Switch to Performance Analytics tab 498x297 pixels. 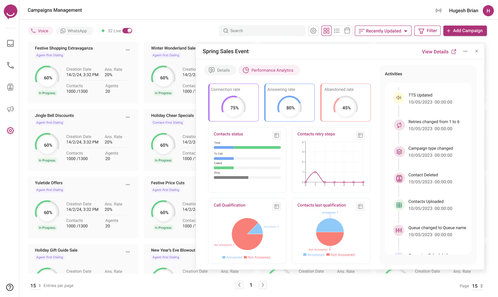pyautogui.click(x=269, y=70)
